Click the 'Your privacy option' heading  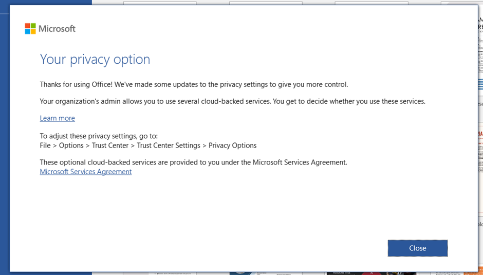pos(95,59)
